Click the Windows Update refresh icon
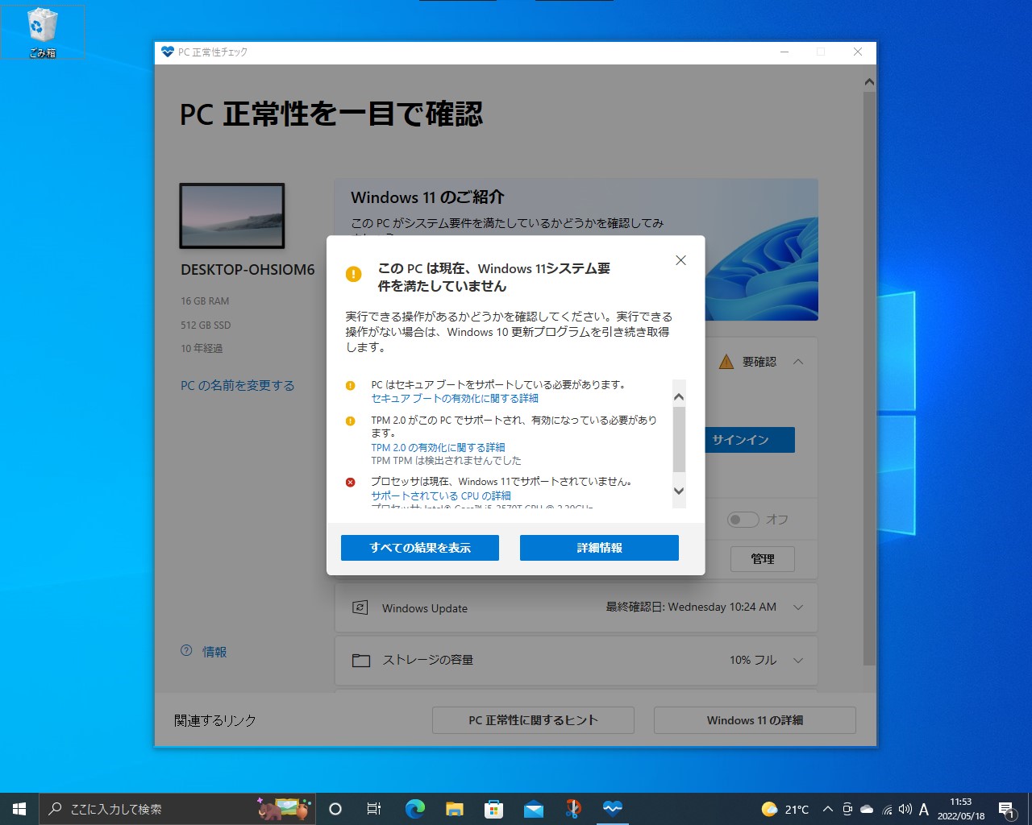 [x=360, y=608]
